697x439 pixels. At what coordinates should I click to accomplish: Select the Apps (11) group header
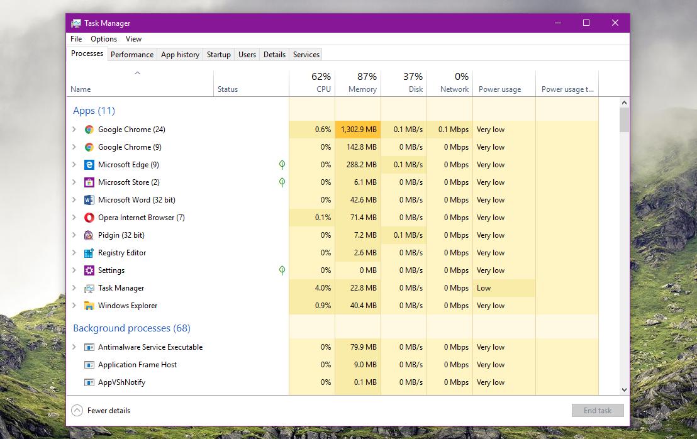[94, 111]
